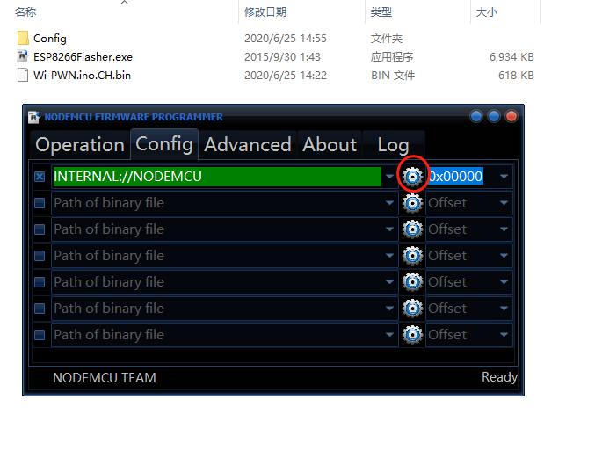Click the Config folder name
602x451 pixels.
50,39
